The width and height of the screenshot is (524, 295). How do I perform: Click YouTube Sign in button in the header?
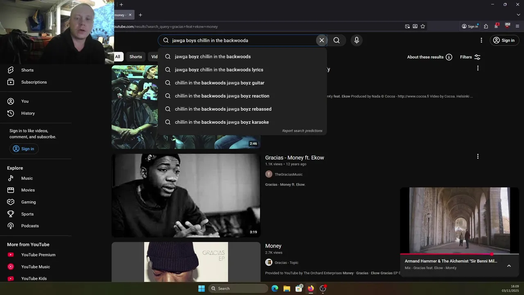click(x=504, y=40)
